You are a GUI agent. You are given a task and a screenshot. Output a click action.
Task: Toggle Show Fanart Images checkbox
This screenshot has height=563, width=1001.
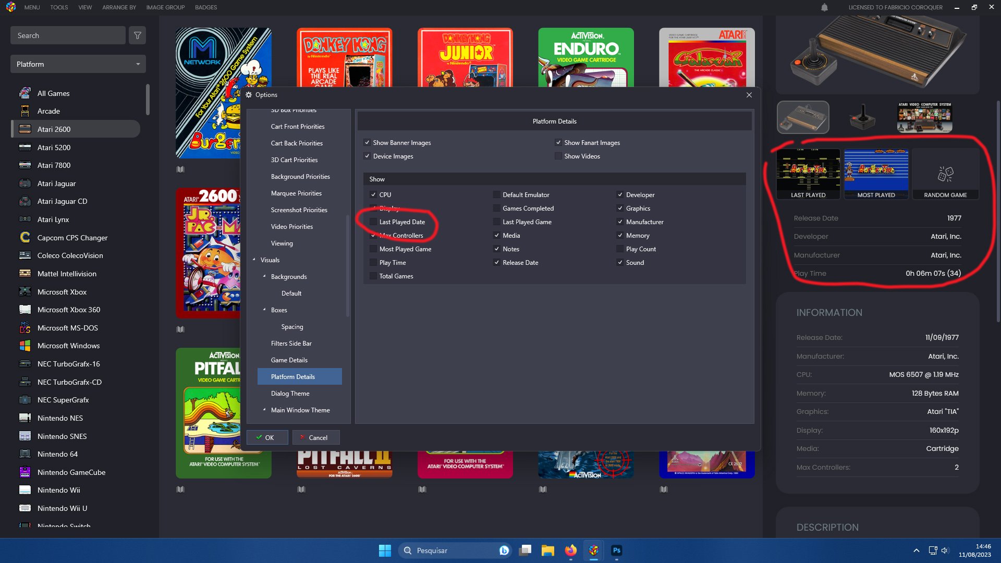point(558,143)
